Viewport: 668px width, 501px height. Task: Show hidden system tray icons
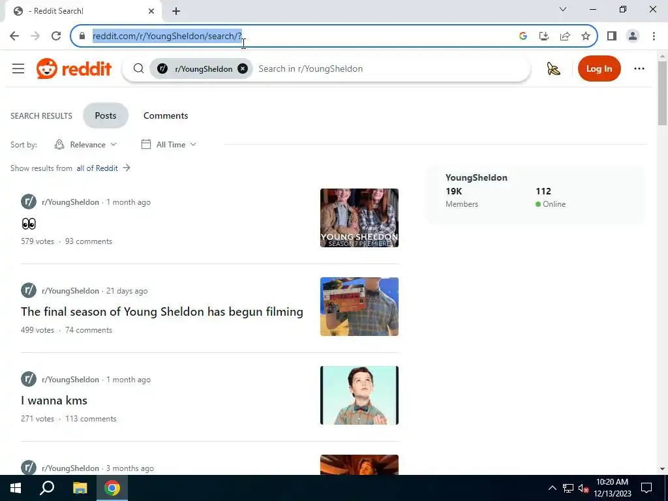(x=552, y=488)
